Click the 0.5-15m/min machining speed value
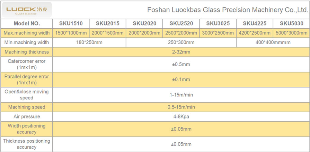 181,107
